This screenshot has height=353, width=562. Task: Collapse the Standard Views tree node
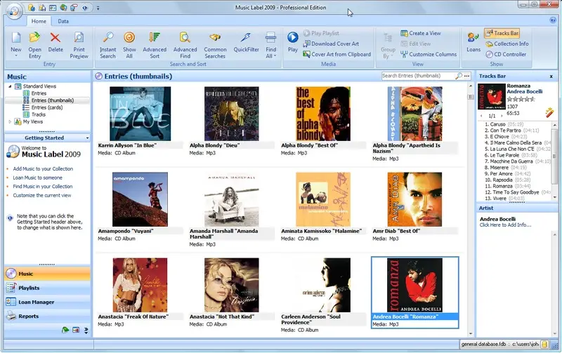click(x=10, y=86)
